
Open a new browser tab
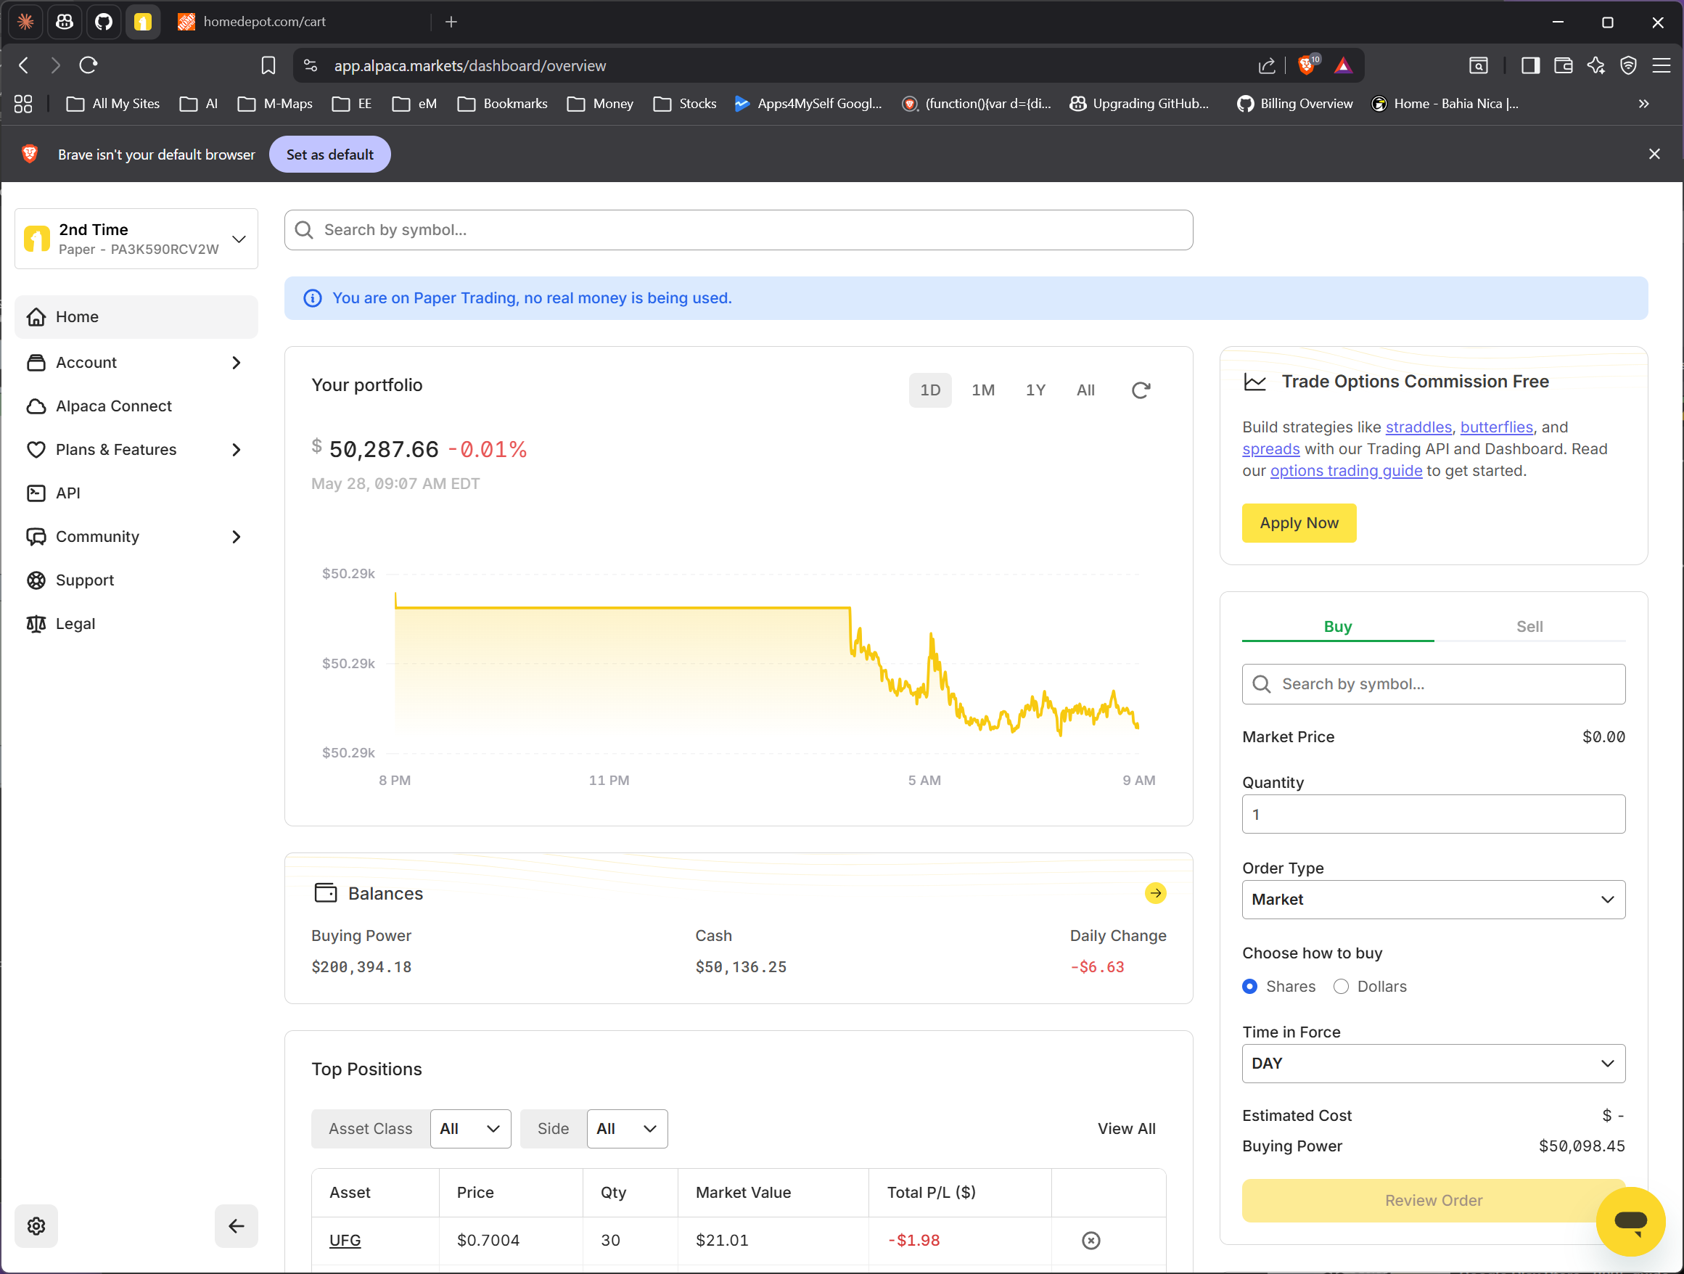click(451, 22)
